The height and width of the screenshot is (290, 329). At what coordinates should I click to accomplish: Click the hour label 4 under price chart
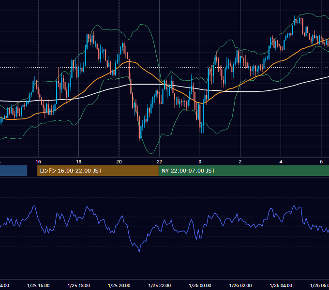tap(281, 162)
